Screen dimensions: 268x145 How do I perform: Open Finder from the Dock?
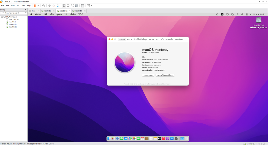point(109,139)
